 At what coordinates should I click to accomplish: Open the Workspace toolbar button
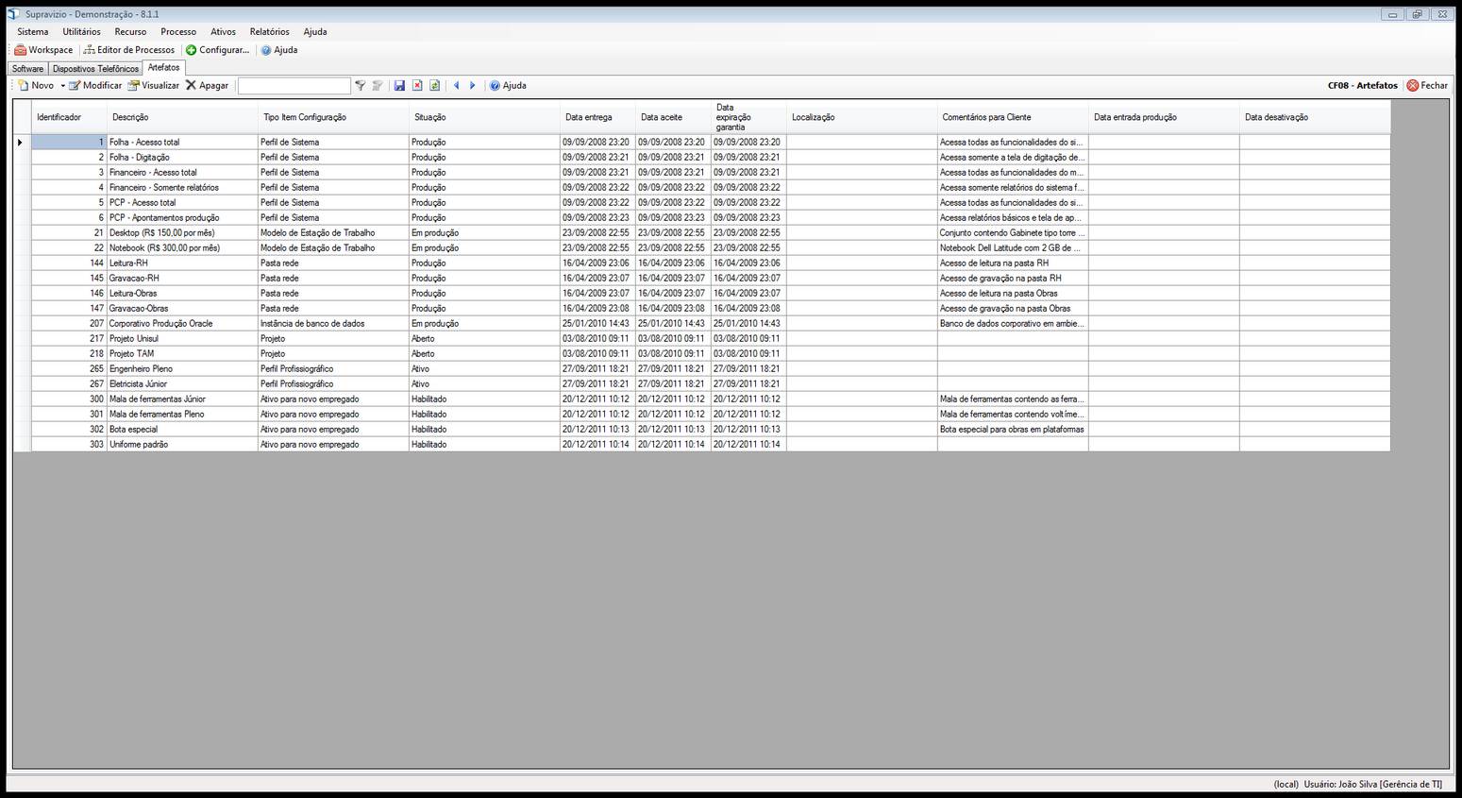(x=43, y=50)
